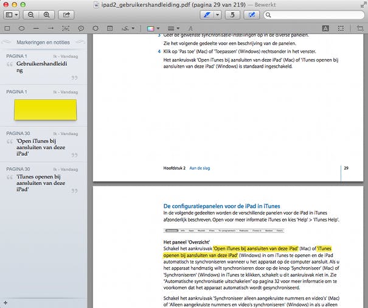Click the add button at sidebar bottom

[5, 303]
